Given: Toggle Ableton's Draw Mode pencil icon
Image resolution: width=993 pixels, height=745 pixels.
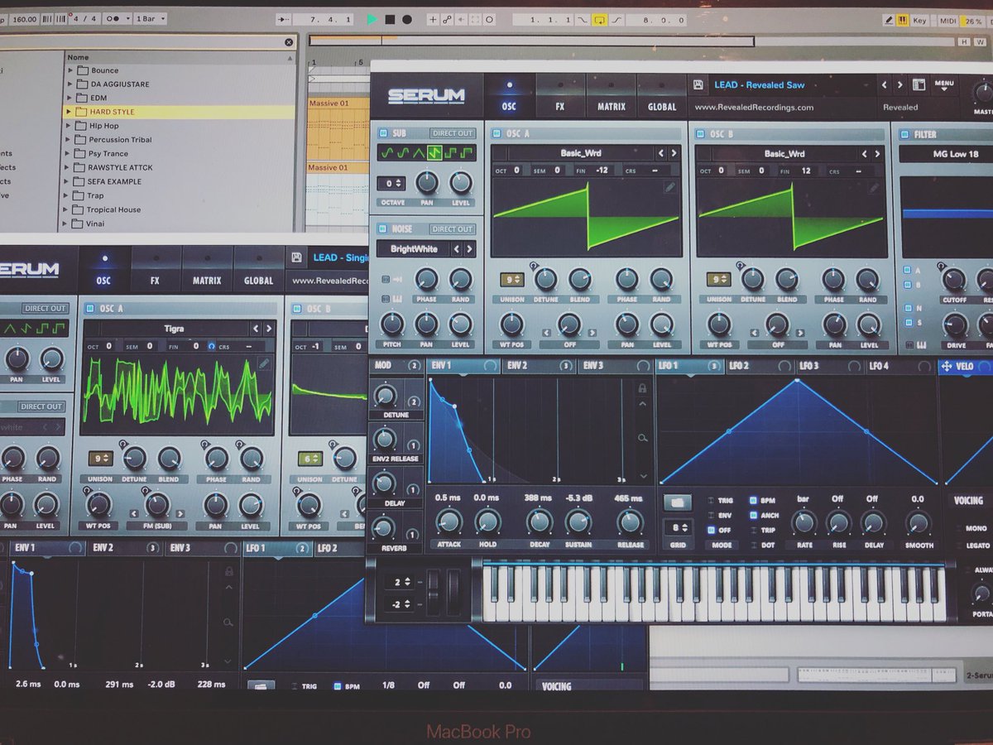Looking at the screenshot, I should click(888, 20).
